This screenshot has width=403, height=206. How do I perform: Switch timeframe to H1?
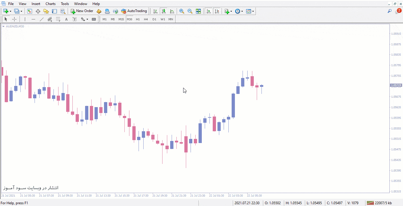coord(138,19)
